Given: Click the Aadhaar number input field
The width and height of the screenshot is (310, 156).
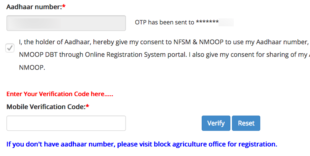Looking at the screenshot, I should [x=66, y=23].
